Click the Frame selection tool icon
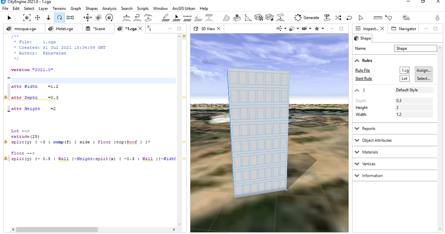445x234 pixels. (x=27, y=18)
